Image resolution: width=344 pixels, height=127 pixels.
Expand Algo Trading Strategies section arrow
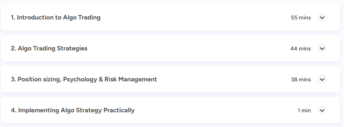(322, 49)
